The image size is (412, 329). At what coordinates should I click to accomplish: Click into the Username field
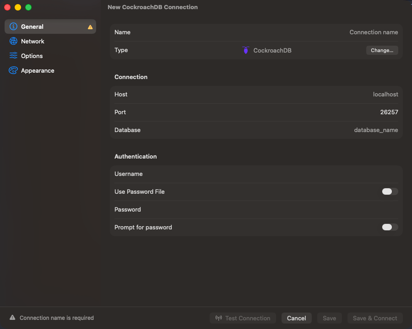coord(256,174)
